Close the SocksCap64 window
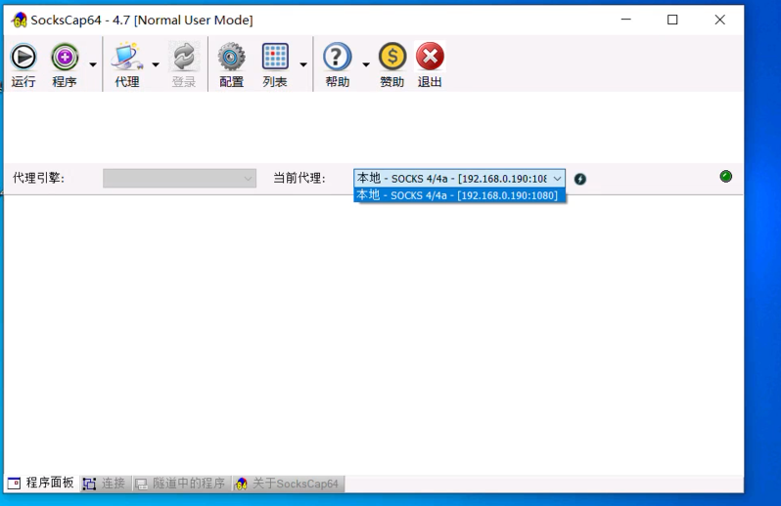Viewport: 781px width, 506px height. [x=719, y=20]
